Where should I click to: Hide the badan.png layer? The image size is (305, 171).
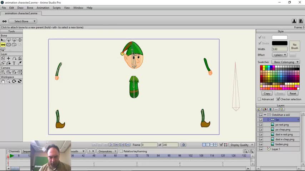click(x=261, y=144)
